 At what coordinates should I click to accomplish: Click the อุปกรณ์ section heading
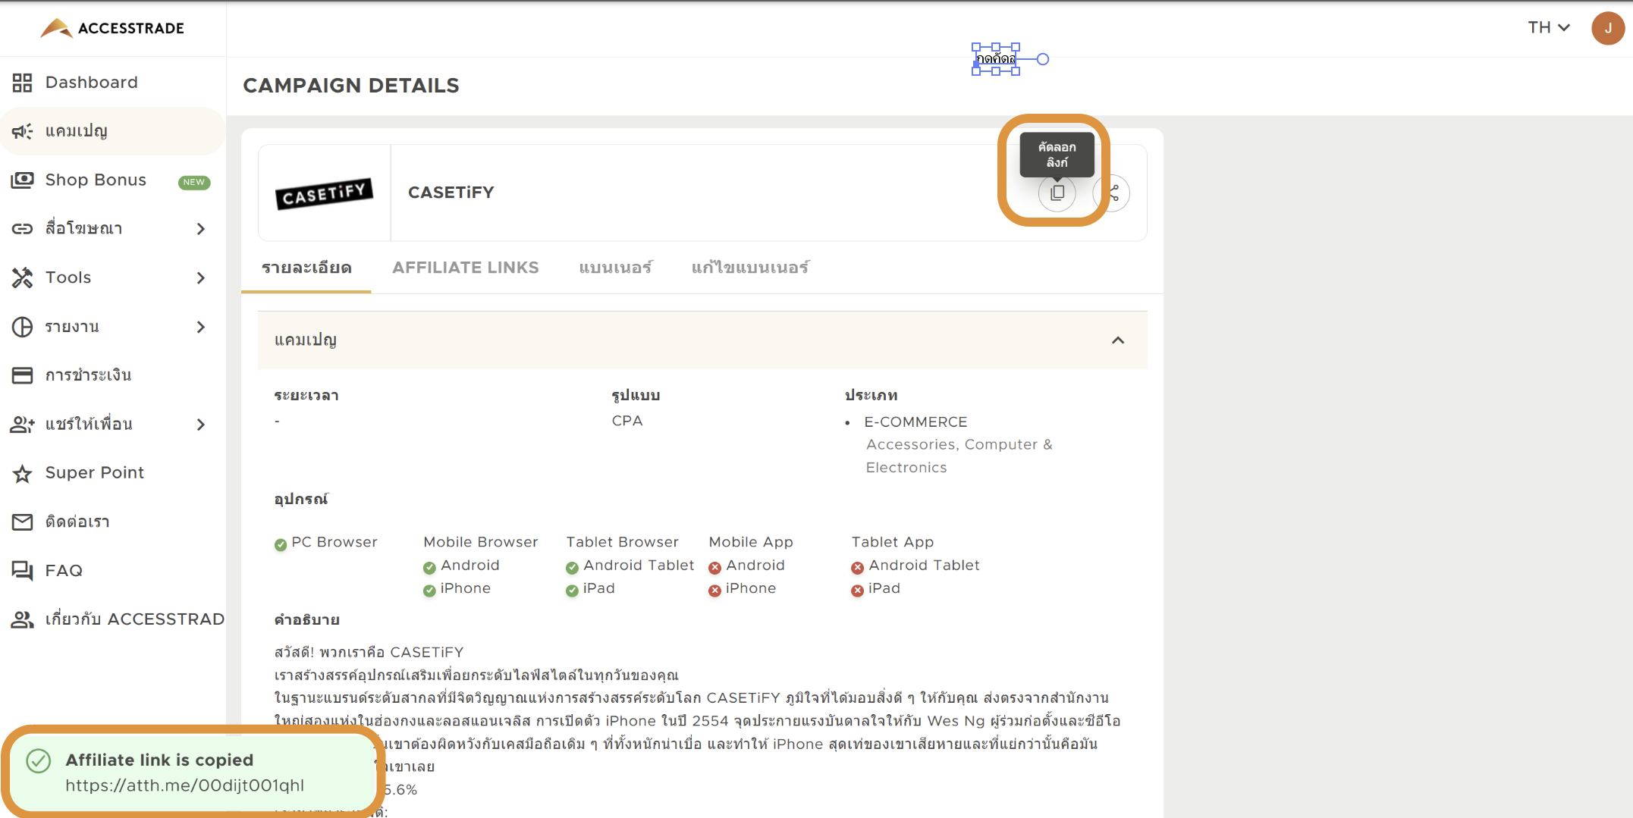coord(301,500)
